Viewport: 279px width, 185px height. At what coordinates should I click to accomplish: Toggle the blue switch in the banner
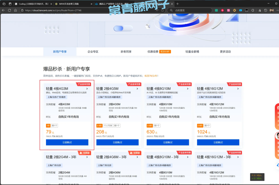pos(123,28)
